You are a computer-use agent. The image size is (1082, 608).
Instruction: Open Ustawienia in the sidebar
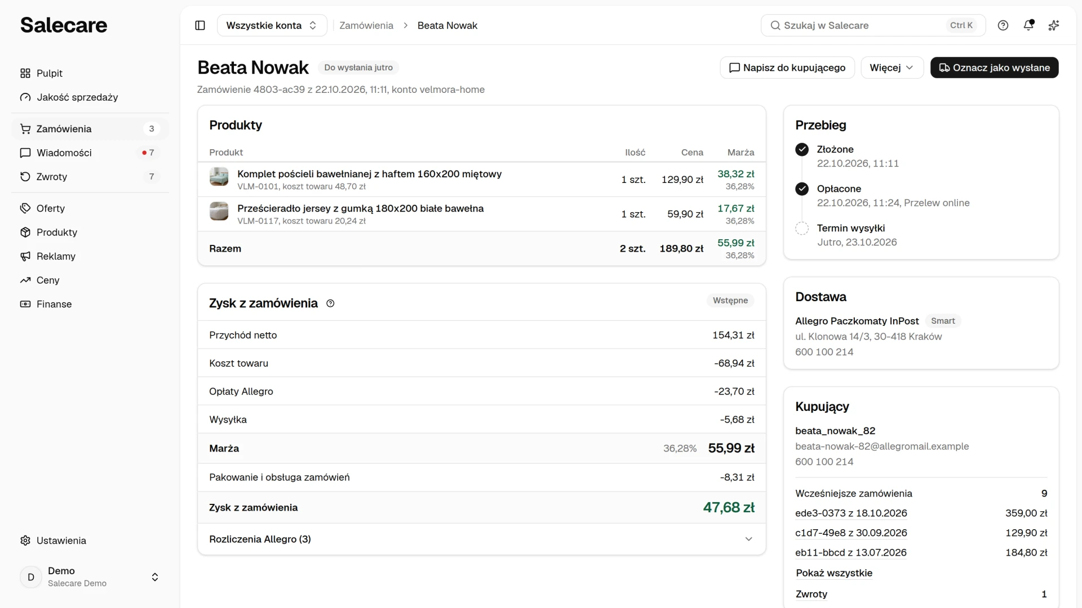90,540
